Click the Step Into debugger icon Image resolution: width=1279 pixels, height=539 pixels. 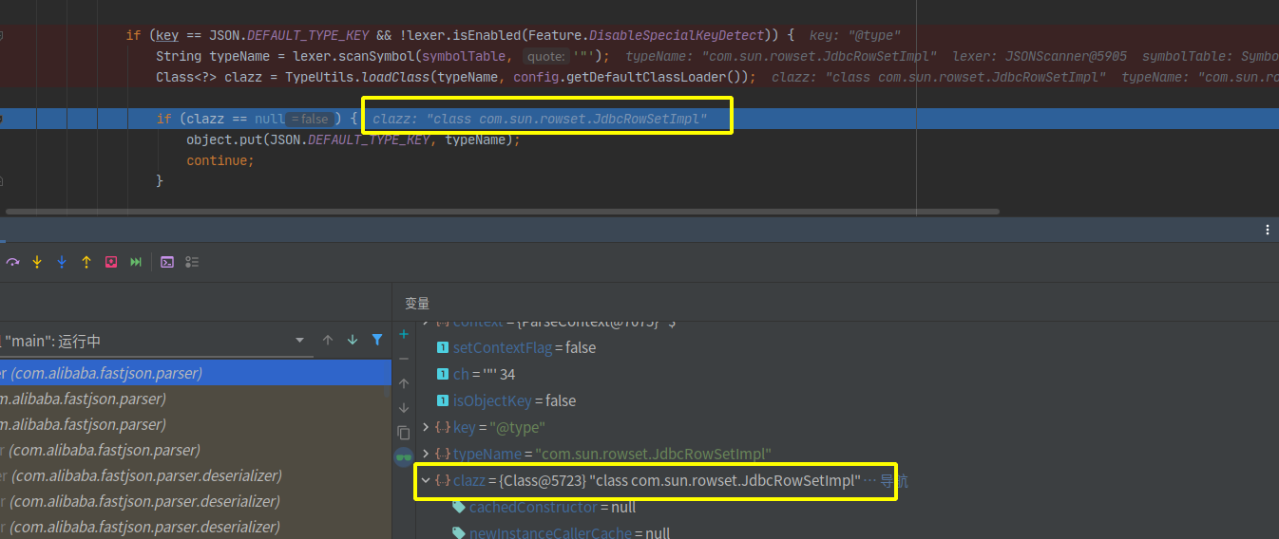tap(37, 262)
